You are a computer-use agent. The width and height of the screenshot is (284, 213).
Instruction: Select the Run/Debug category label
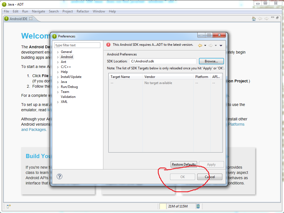[x=69, y=87]
